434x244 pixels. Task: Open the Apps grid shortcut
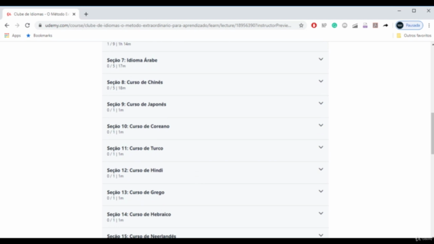click(12, 35)
